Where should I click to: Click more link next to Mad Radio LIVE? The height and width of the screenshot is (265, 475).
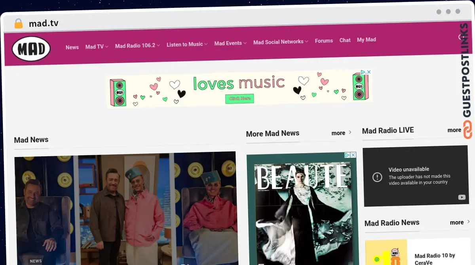(x=454, y=130)
